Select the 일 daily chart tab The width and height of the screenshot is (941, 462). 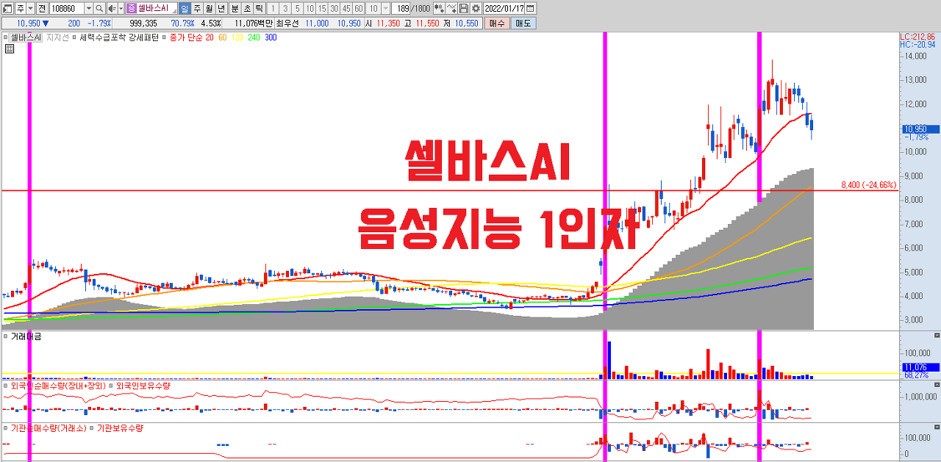tap(185, 9)
